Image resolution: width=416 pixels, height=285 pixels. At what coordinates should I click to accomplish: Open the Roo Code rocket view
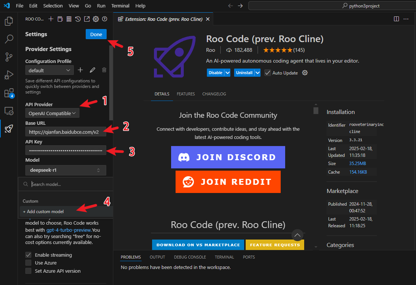[9, 129]
